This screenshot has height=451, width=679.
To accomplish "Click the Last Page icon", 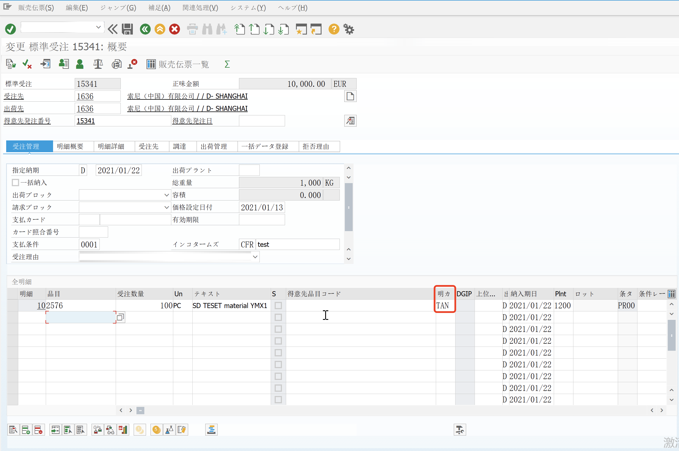I will pyautogui.click(x=284, y=29).
